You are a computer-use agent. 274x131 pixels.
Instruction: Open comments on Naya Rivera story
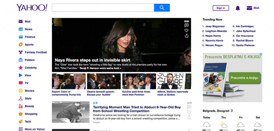(187, 25)
